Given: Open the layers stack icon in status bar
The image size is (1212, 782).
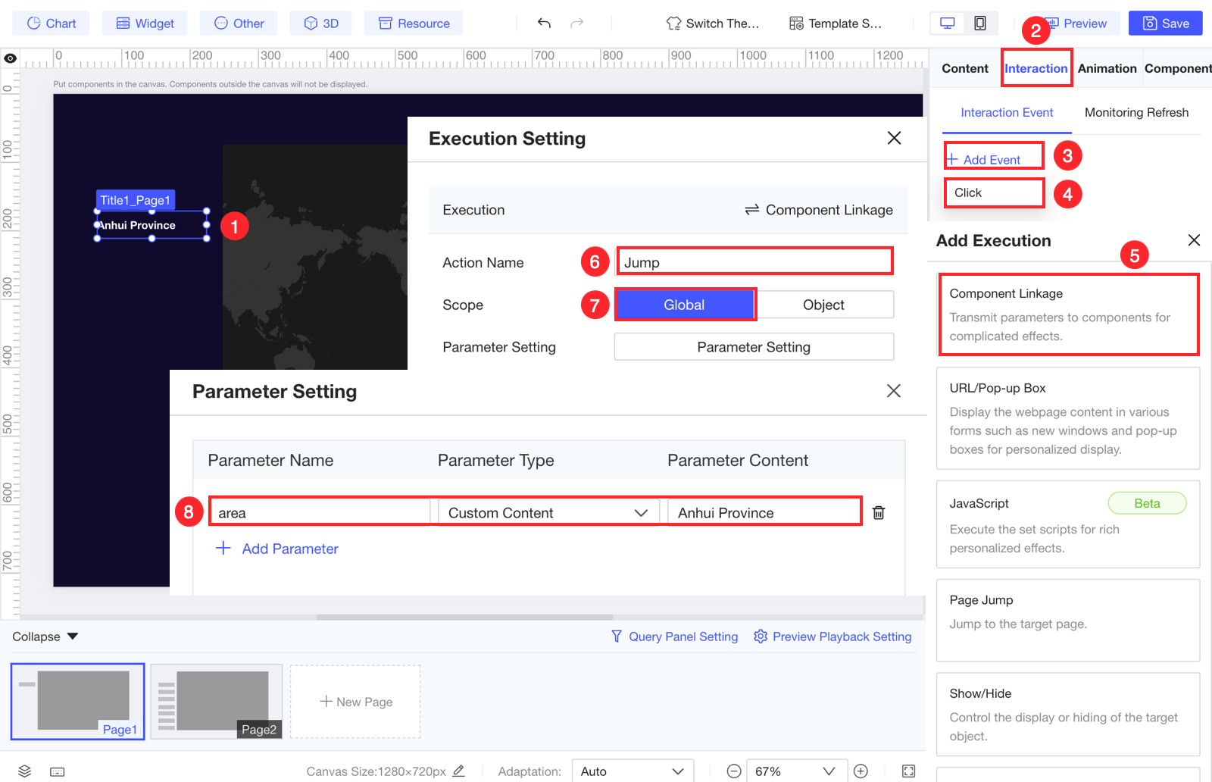Looking at the screenshot, I should click(x=24, y=771).
